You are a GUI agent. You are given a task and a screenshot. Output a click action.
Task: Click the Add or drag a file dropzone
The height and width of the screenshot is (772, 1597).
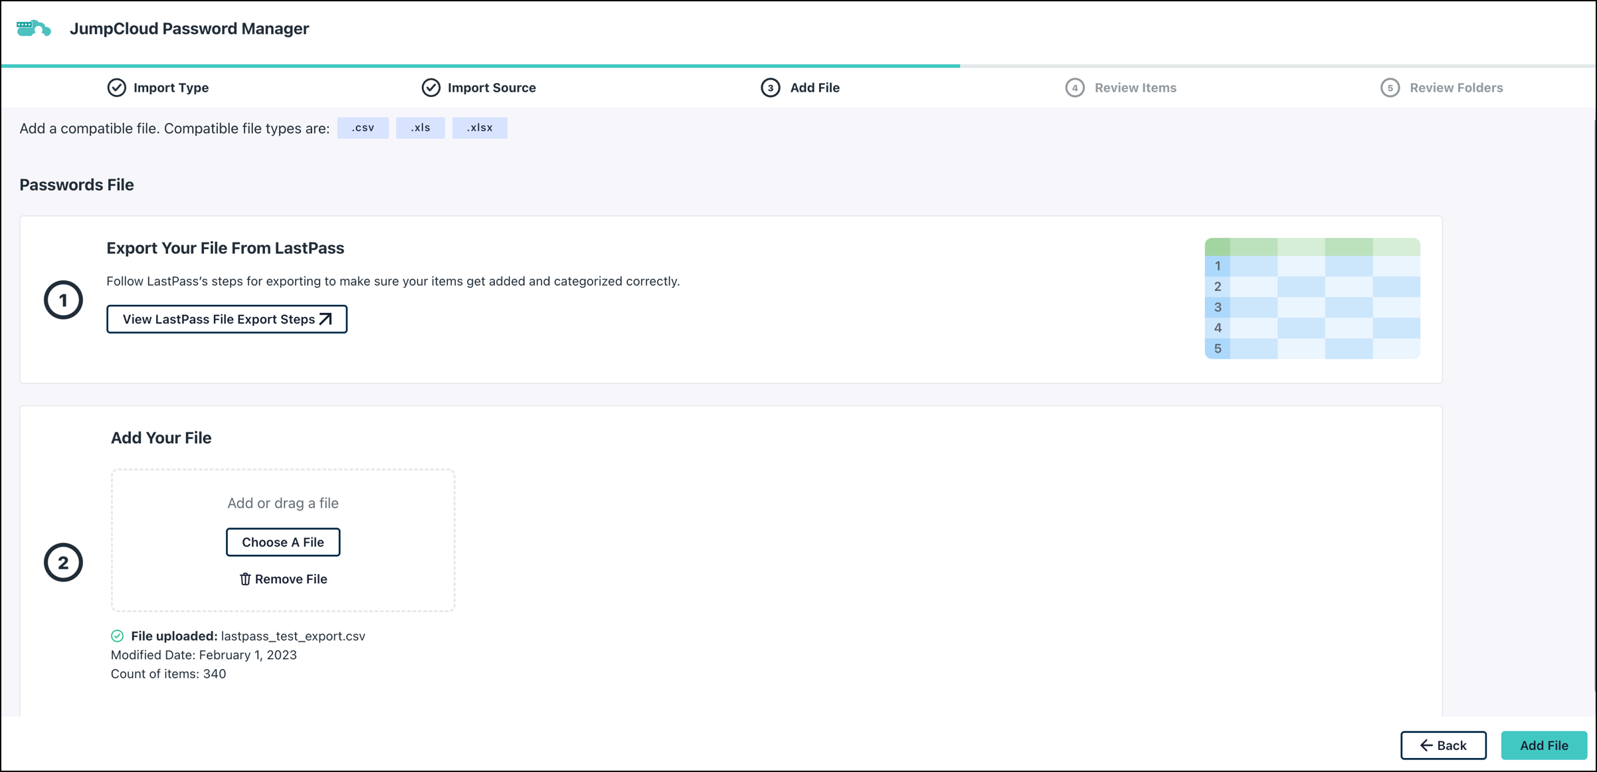(x=283, y=503)
